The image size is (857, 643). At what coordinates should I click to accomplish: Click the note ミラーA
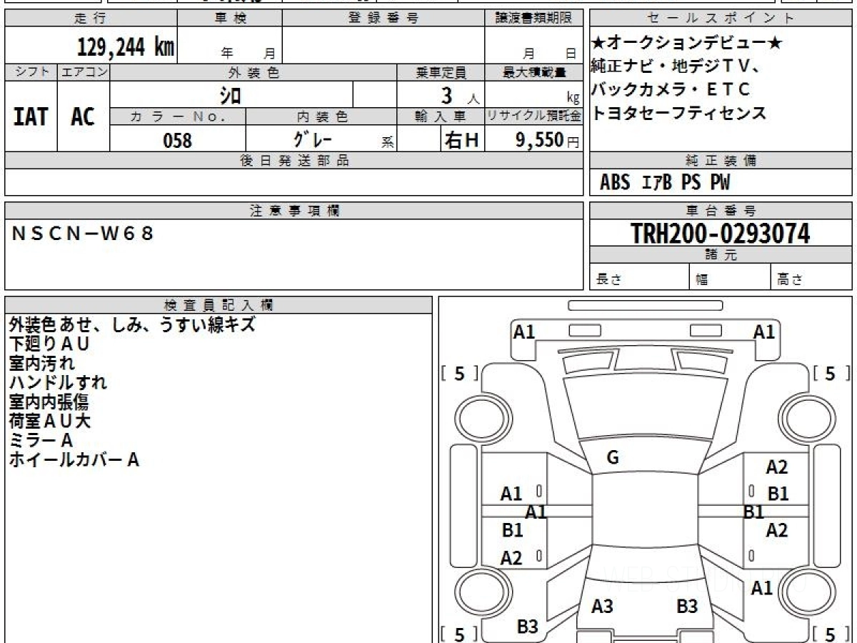click(41, 441)
